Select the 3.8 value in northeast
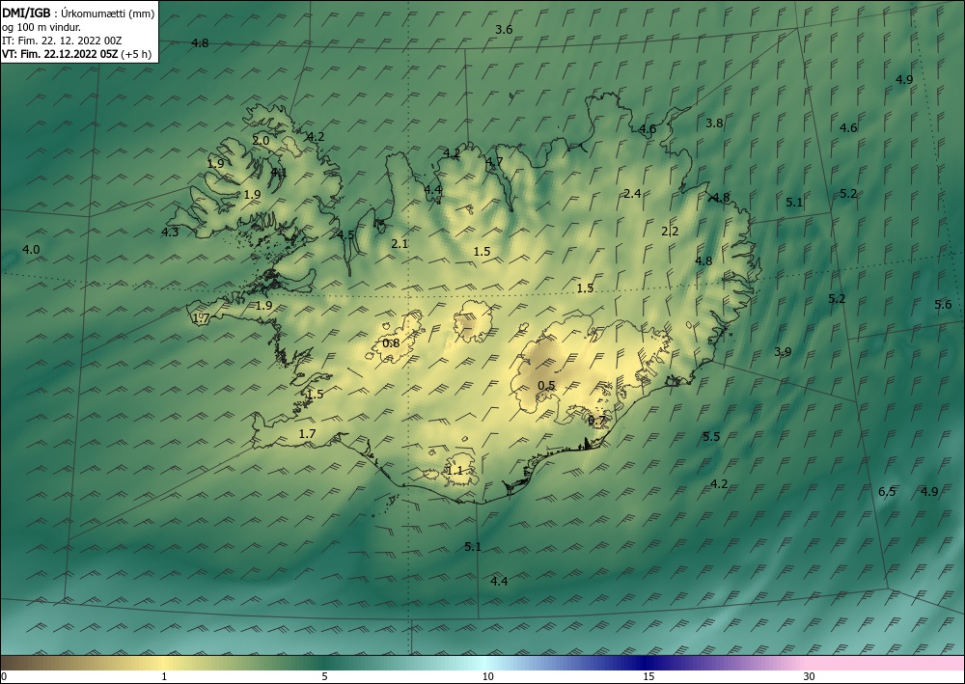Viewport: 965px width, 684px height. coord(714,123)
